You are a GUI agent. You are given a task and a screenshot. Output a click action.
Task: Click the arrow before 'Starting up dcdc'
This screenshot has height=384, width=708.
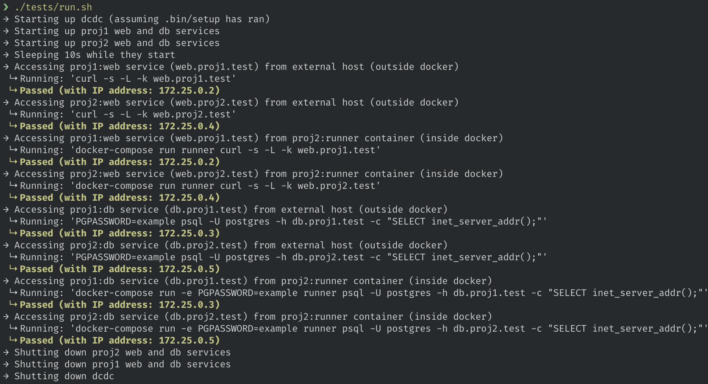tap(6, 19)
